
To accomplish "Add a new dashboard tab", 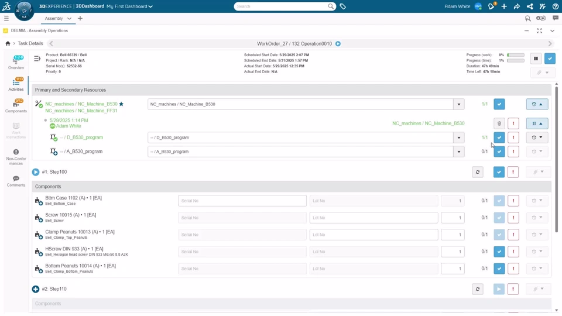I will click(x=80, y=18).
